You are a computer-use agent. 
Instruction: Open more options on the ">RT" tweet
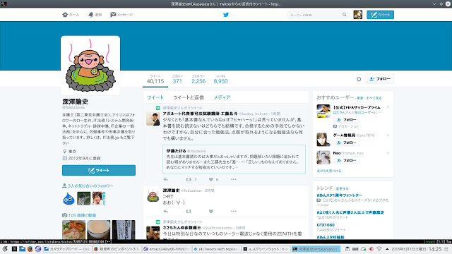click(x=234, y=212)
